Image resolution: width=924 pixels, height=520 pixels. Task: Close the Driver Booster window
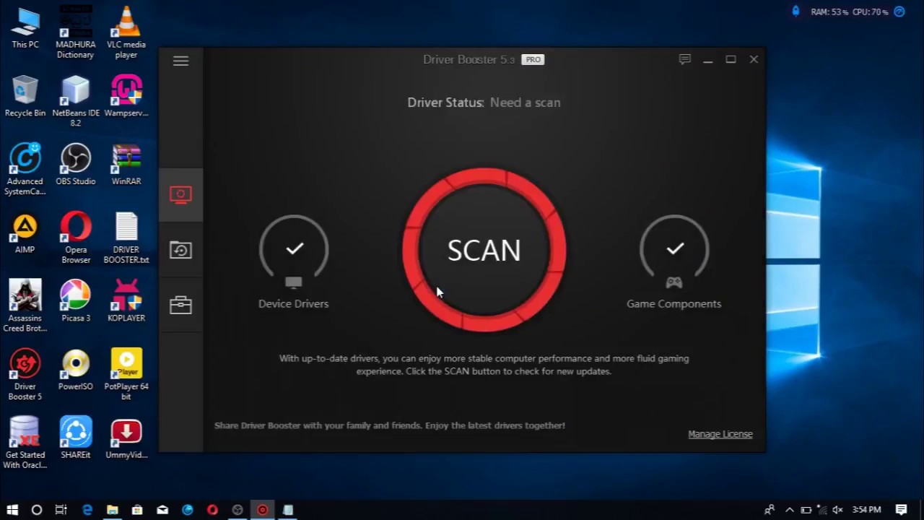tap(754, 60)
